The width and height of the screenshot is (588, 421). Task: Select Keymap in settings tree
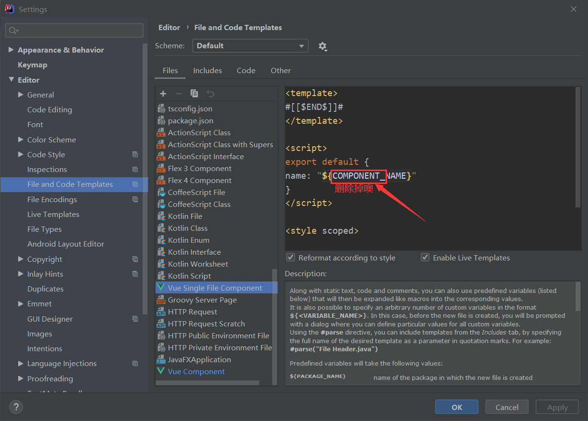click(32, 65)
